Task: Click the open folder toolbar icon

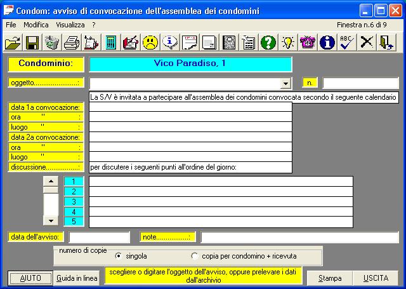Action: point(13,43)
